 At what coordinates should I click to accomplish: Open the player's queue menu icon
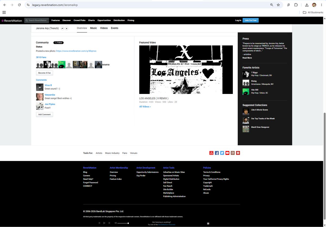[x=208, y=223]
